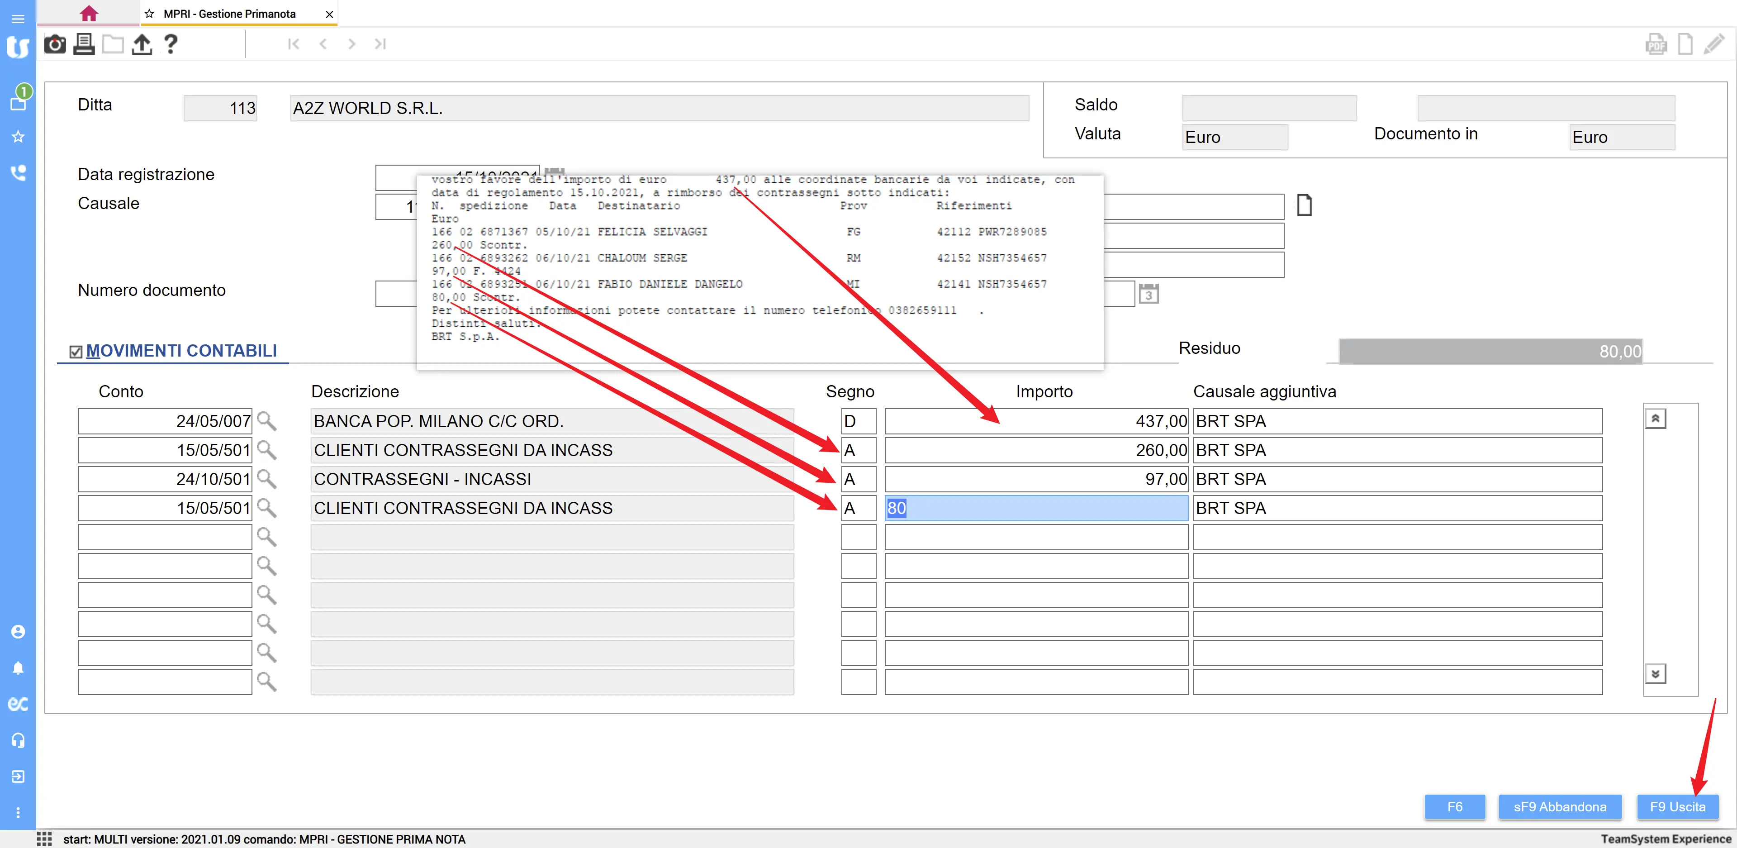
Task: Click the camera screenshot icon
Action: click(x=55, y=44)
